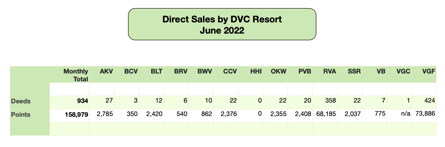
Task: Select the RVA points cell 68,185
Action: 326,114
